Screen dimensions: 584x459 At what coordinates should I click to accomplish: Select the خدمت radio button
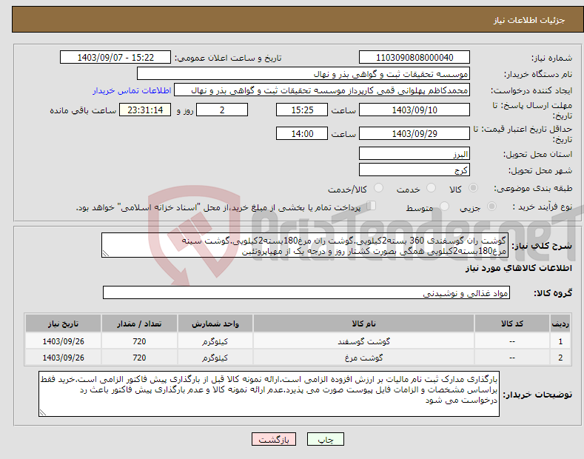pyautogui.click(x=431, y=188)
